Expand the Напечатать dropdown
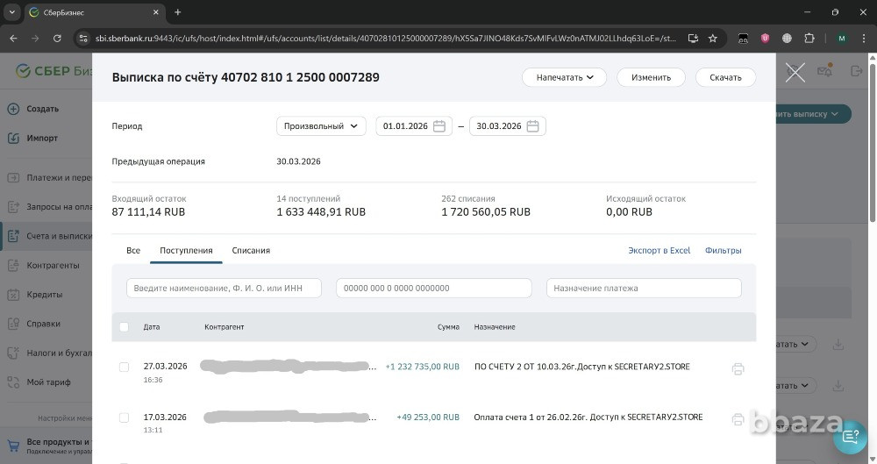The height and width of the screenshot is (464, 877). (565, 77)
